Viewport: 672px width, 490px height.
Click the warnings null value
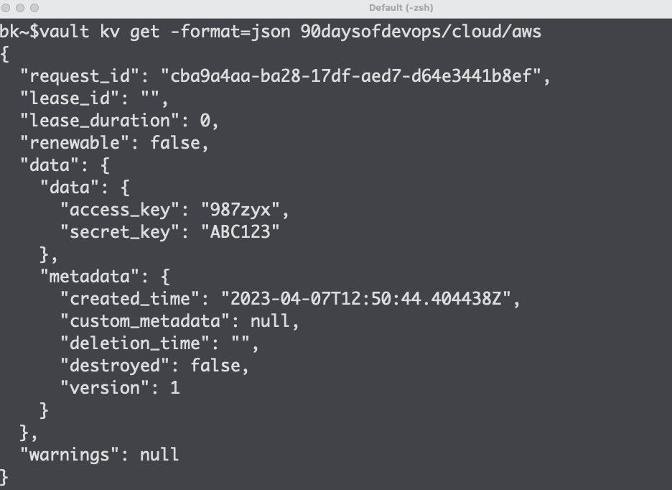(x=159, y=455)
